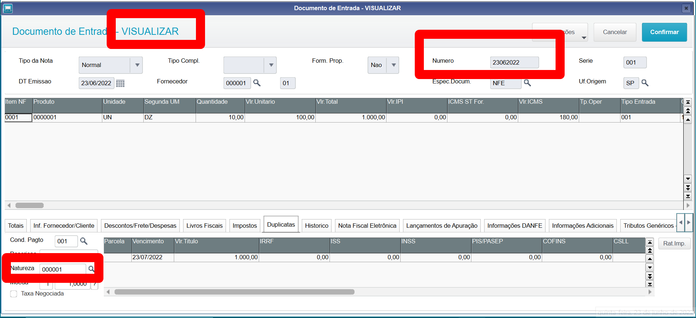This screenshot has width=696, height=318.
Task: Click the Duplicatas grid horizontal scrollbar thumb
Action: [x=234, y=292]
